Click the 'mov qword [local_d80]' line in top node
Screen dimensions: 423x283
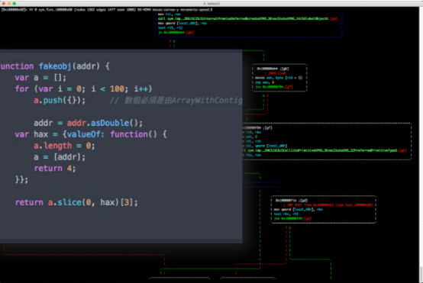(x=182, y=23)
